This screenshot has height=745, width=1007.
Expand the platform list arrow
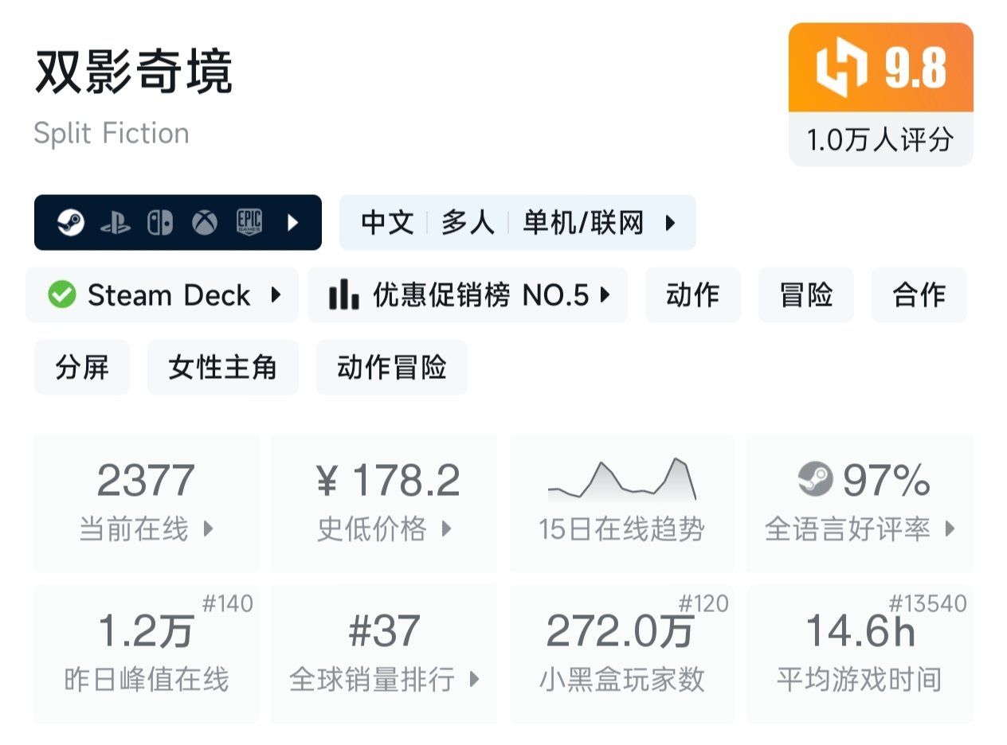click(292, 223)
